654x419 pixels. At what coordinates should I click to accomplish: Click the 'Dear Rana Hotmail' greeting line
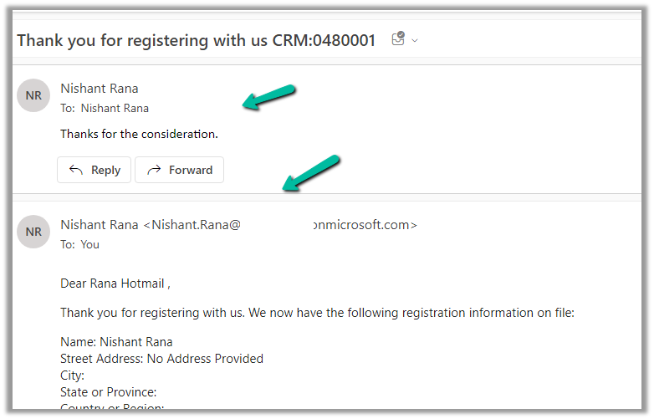(115, 284)
